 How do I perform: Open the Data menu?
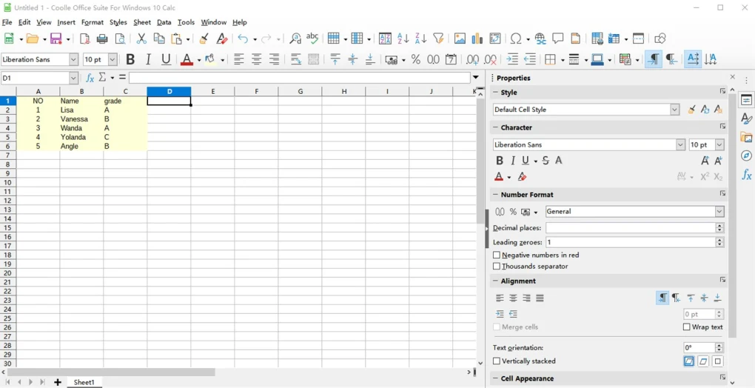pos(164,22)
